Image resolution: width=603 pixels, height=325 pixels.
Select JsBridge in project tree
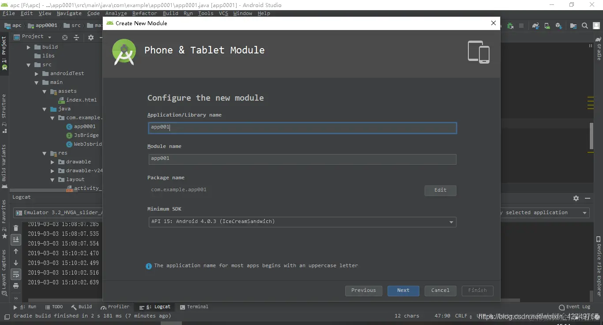[x=83, y=136]
